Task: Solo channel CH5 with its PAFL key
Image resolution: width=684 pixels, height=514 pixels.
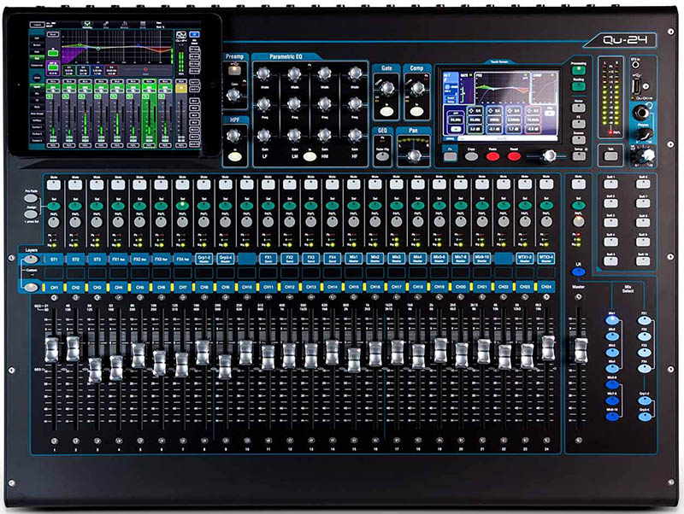Action: 139,222
